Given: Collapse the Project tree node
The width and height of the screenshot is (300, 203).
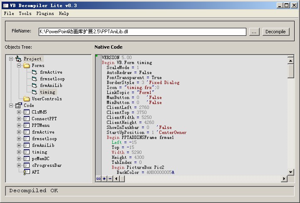Looking at the screenshot, I should (11, 59).
